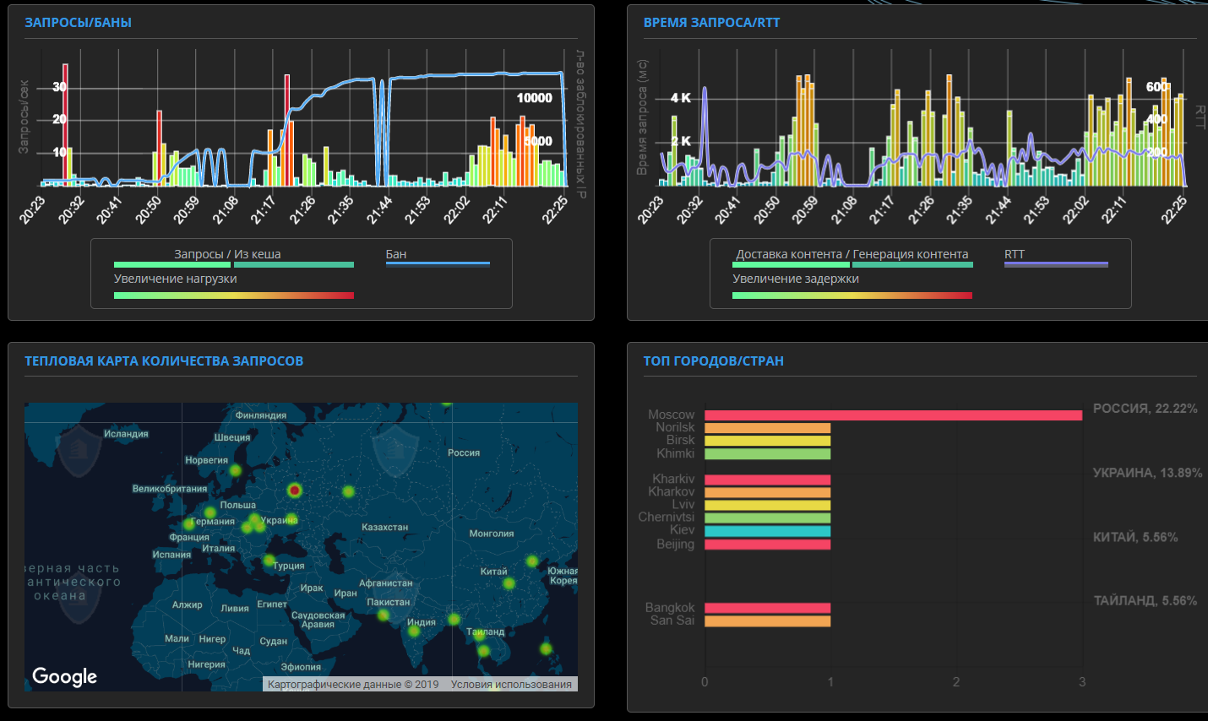Select the Kiev teal bar
The width and height of the screenshot is (1208, 721).
768,531
